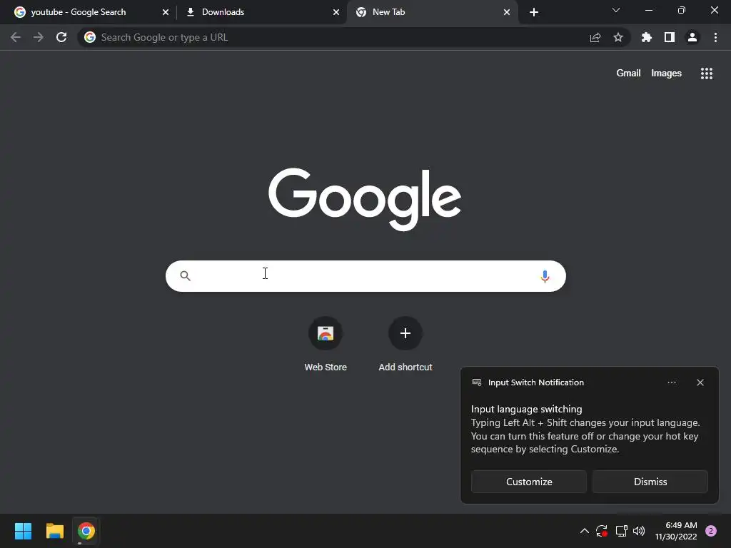731x548 pixels.
Task: Click inside the Google search box
Action: (365, 276)
